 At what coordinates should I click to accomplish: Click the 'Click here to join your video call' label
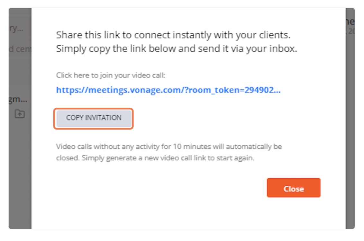(111, 76)
